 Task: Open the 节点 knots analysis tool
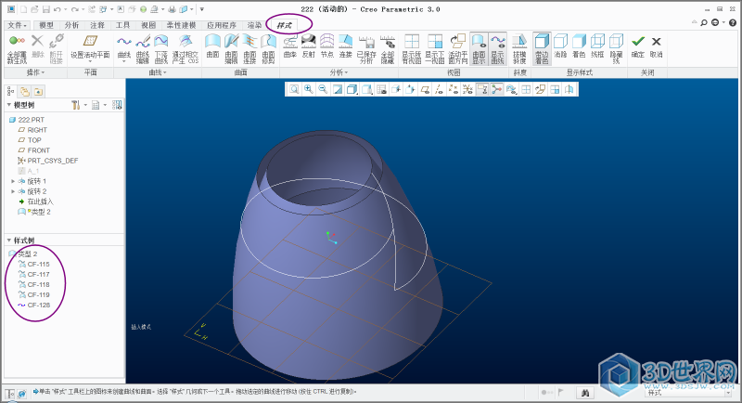[327, 46]
